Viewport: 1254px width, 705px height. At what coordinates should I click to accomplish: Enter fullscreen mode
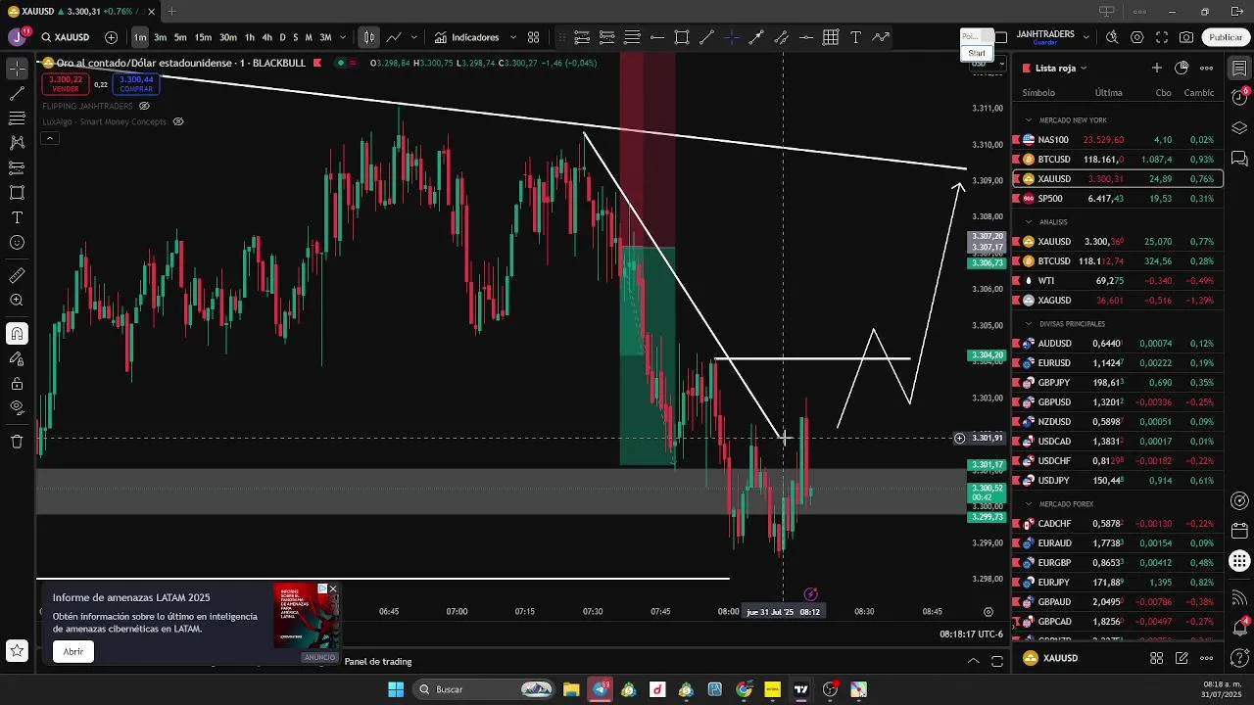[1162, 37]
